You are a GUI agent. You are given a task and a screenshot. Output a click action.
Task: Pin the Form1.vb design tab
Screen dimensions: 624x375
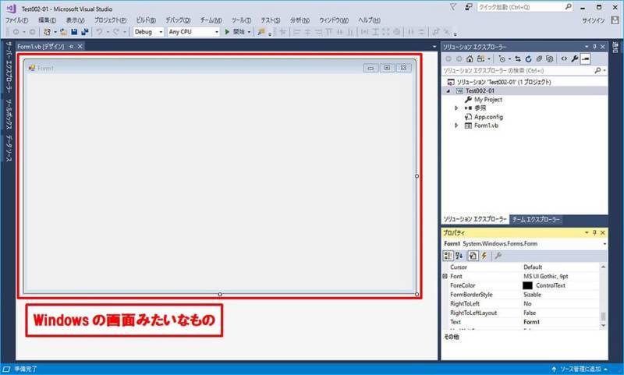pyautogui.click(x=71, y=47)
